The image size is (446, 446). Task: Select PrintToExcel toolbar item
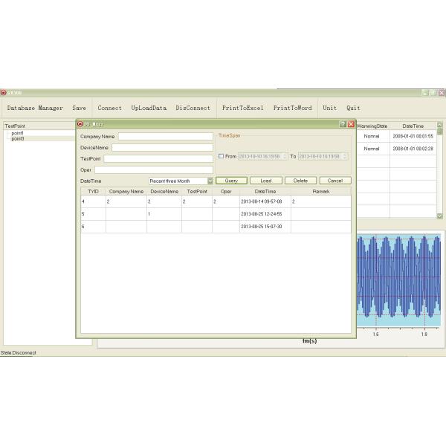pos(242,108)
